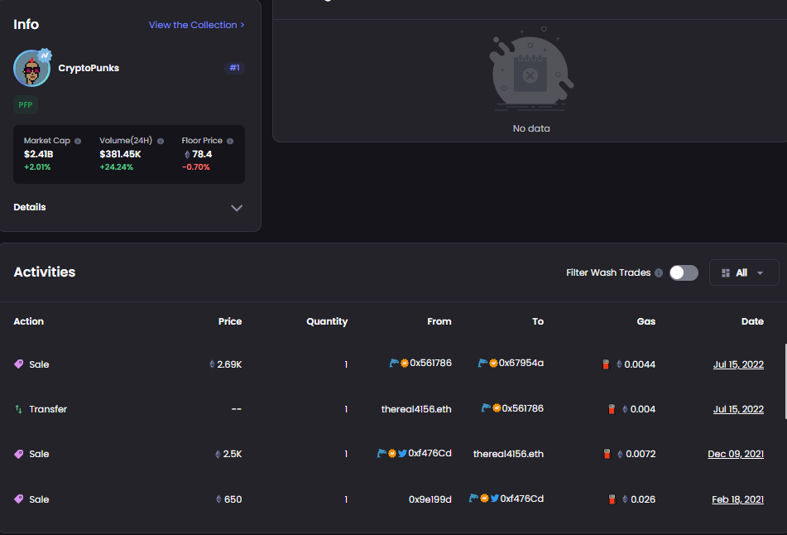
Task: Open the Jul 15, 2022 date of Sale row
Action: click(738, 364)
